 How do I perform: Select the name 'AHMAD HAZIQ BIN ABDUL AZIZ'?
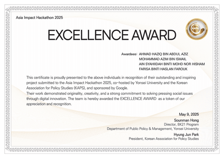coord(163,54)
